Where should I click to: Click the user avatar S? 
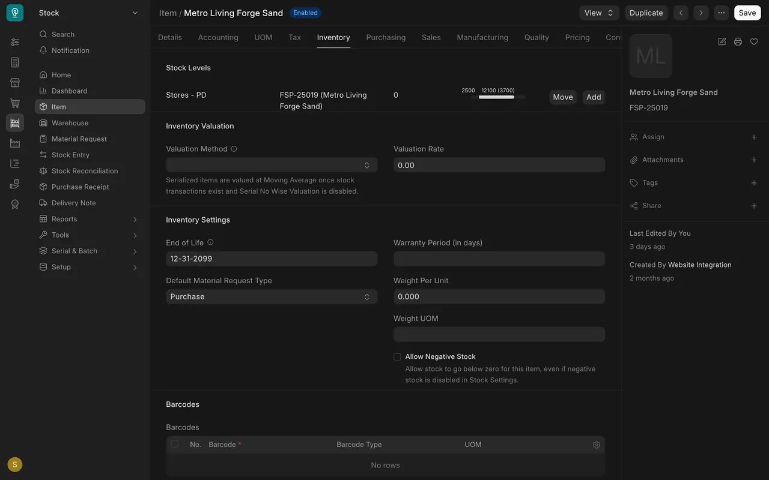pyautogui.click(x=15, y=464)
